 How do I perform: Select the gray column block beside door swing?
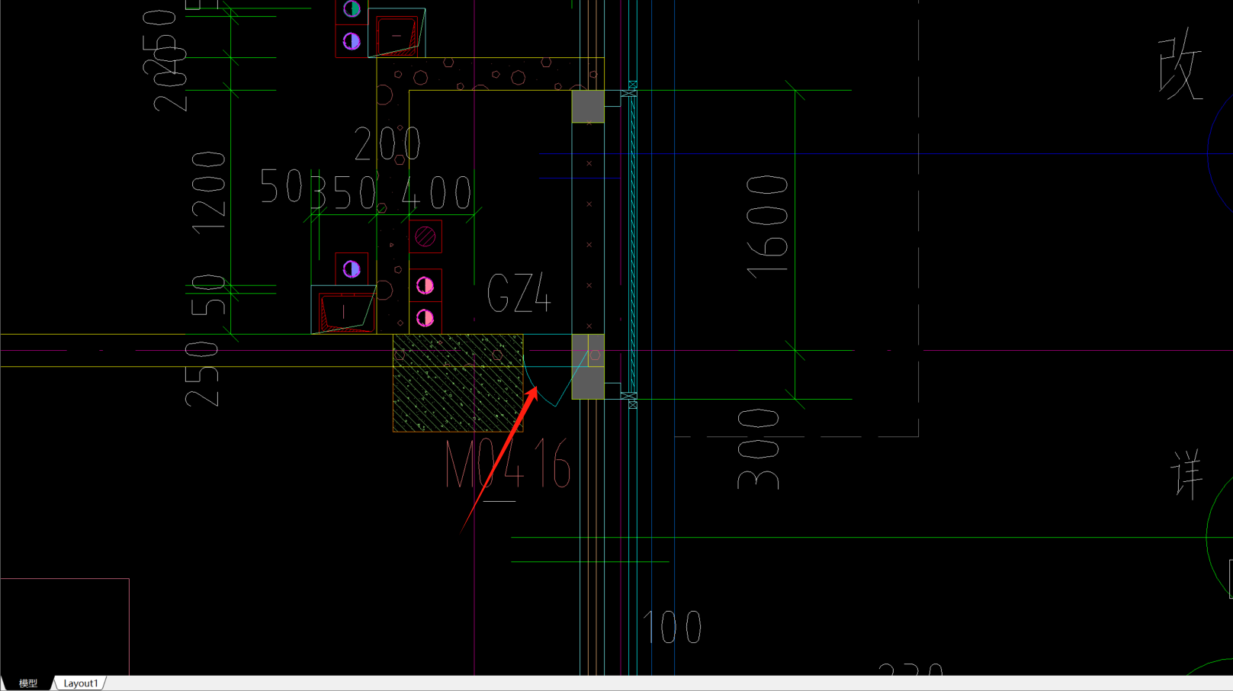pyautogui.click(x=588, y=367)
